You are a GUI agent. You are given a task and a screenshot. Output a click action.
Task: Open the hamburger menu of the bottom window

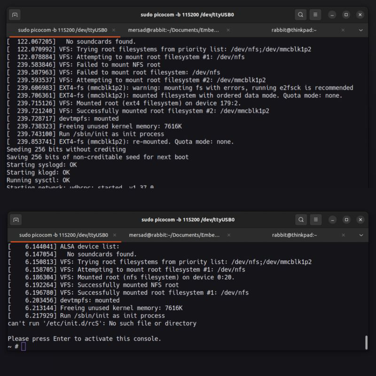(x=315, y=219)
